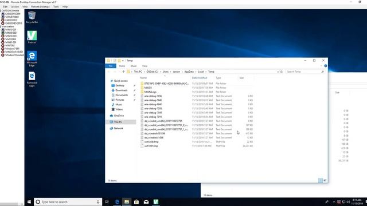Click the microphone icon in taskbar search
Image resolution: width=367 pixels, height=206 pixels.
98,202
